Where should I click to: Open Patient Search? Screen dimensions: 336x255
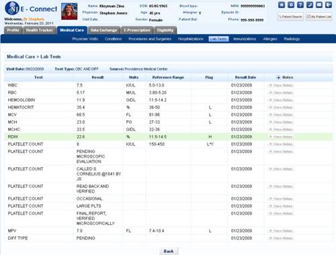tap(290, 17)
